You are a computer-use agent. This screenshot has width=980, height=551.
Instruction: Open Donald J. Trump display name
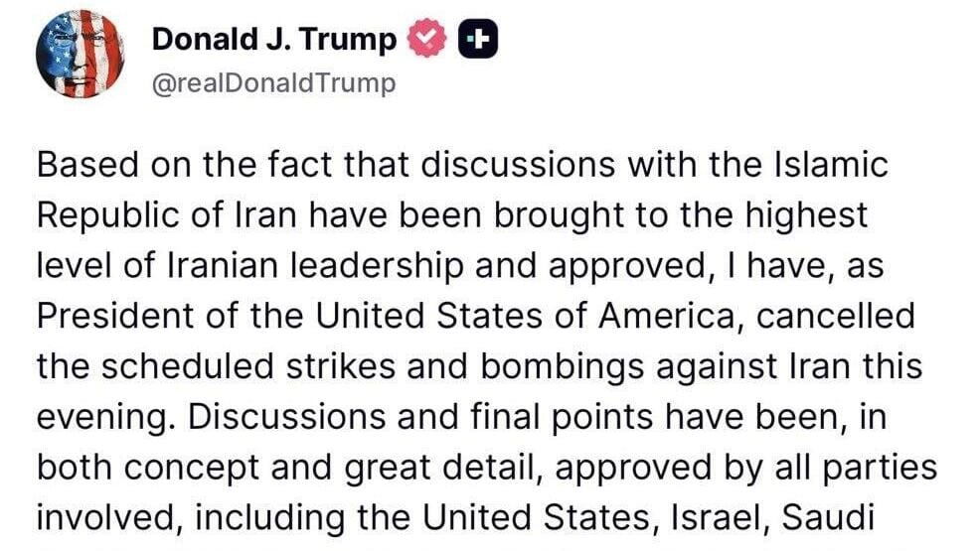(273, 39)
